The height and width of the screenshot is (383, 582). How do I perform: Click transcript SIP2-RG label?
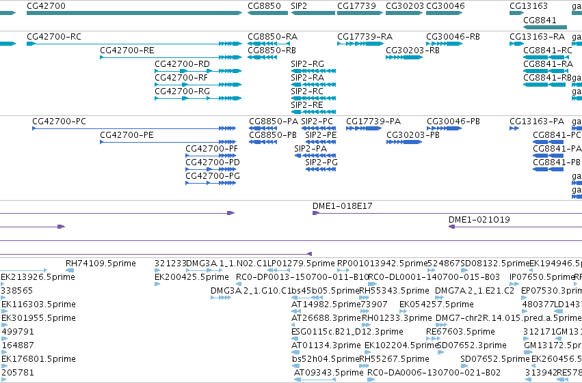click(x=307, y=64)
